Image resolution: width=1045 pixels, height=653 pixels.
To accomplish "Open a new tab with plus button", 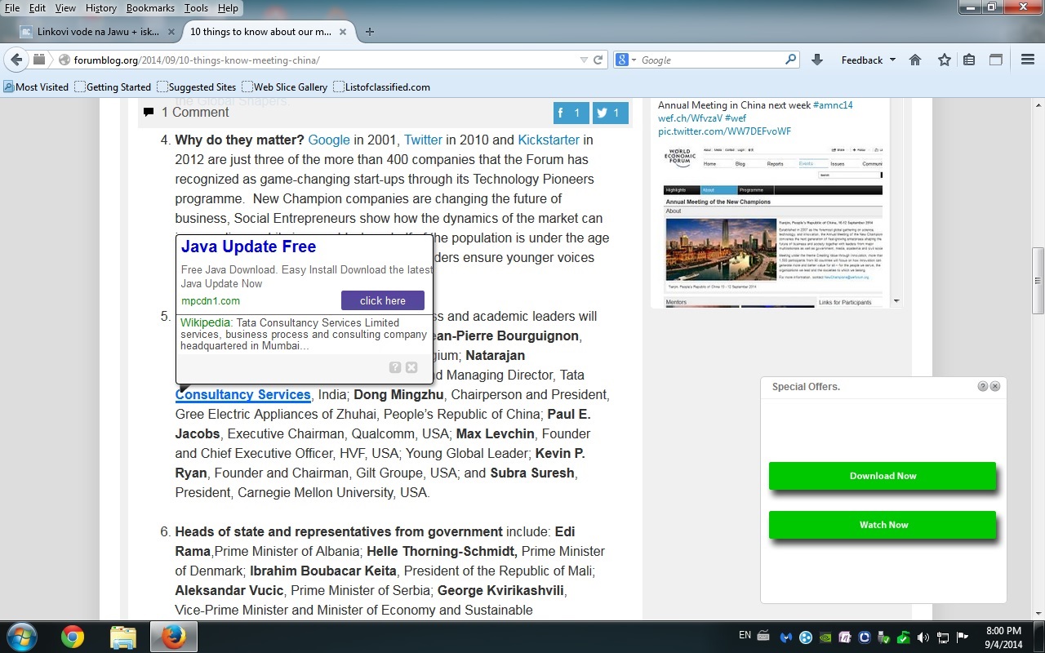I will [370, 32].
